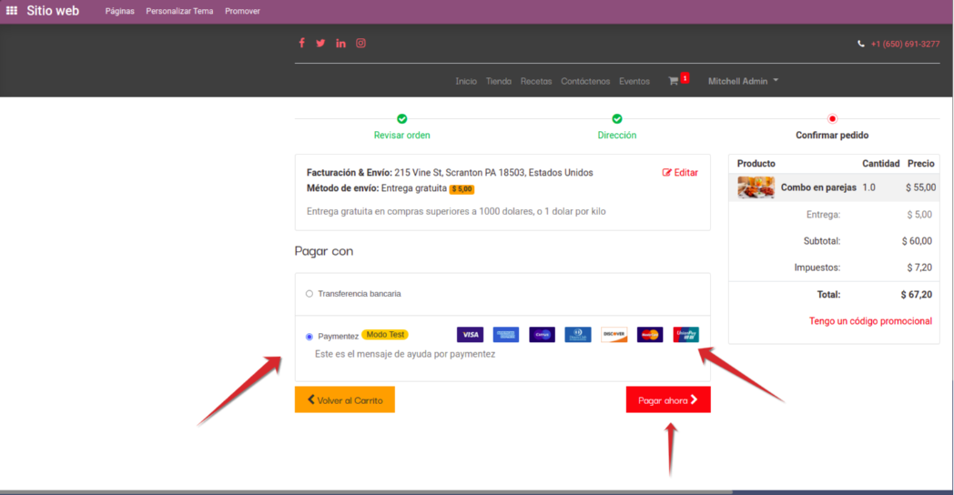Open the Personalizar Tema menu
The image size is (954, 495).
(x=179, y=11)
